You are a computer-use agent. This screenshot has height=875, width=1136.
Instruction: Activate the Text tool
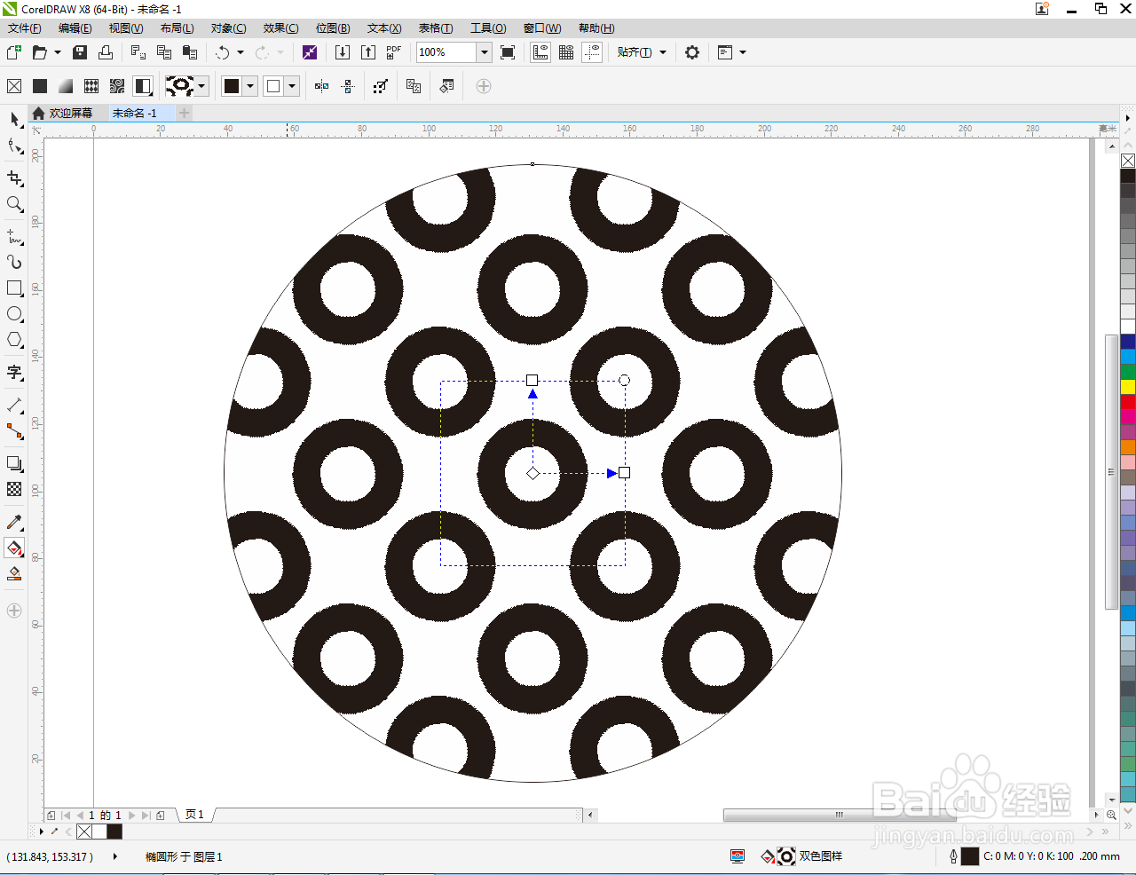[x=14, y=373]
